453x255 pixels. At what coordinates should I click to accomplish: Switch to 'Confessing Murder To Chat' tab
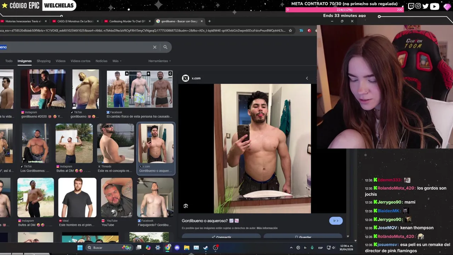[127, 21]
